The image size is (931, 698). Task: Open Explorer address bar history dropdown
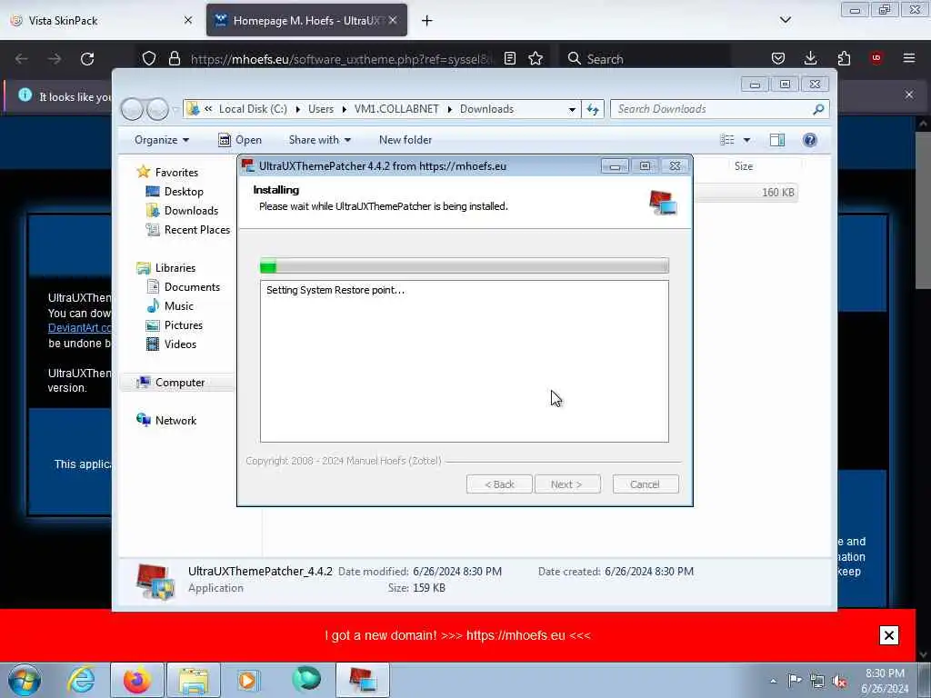pyautogui.click(x=572, y=109)
